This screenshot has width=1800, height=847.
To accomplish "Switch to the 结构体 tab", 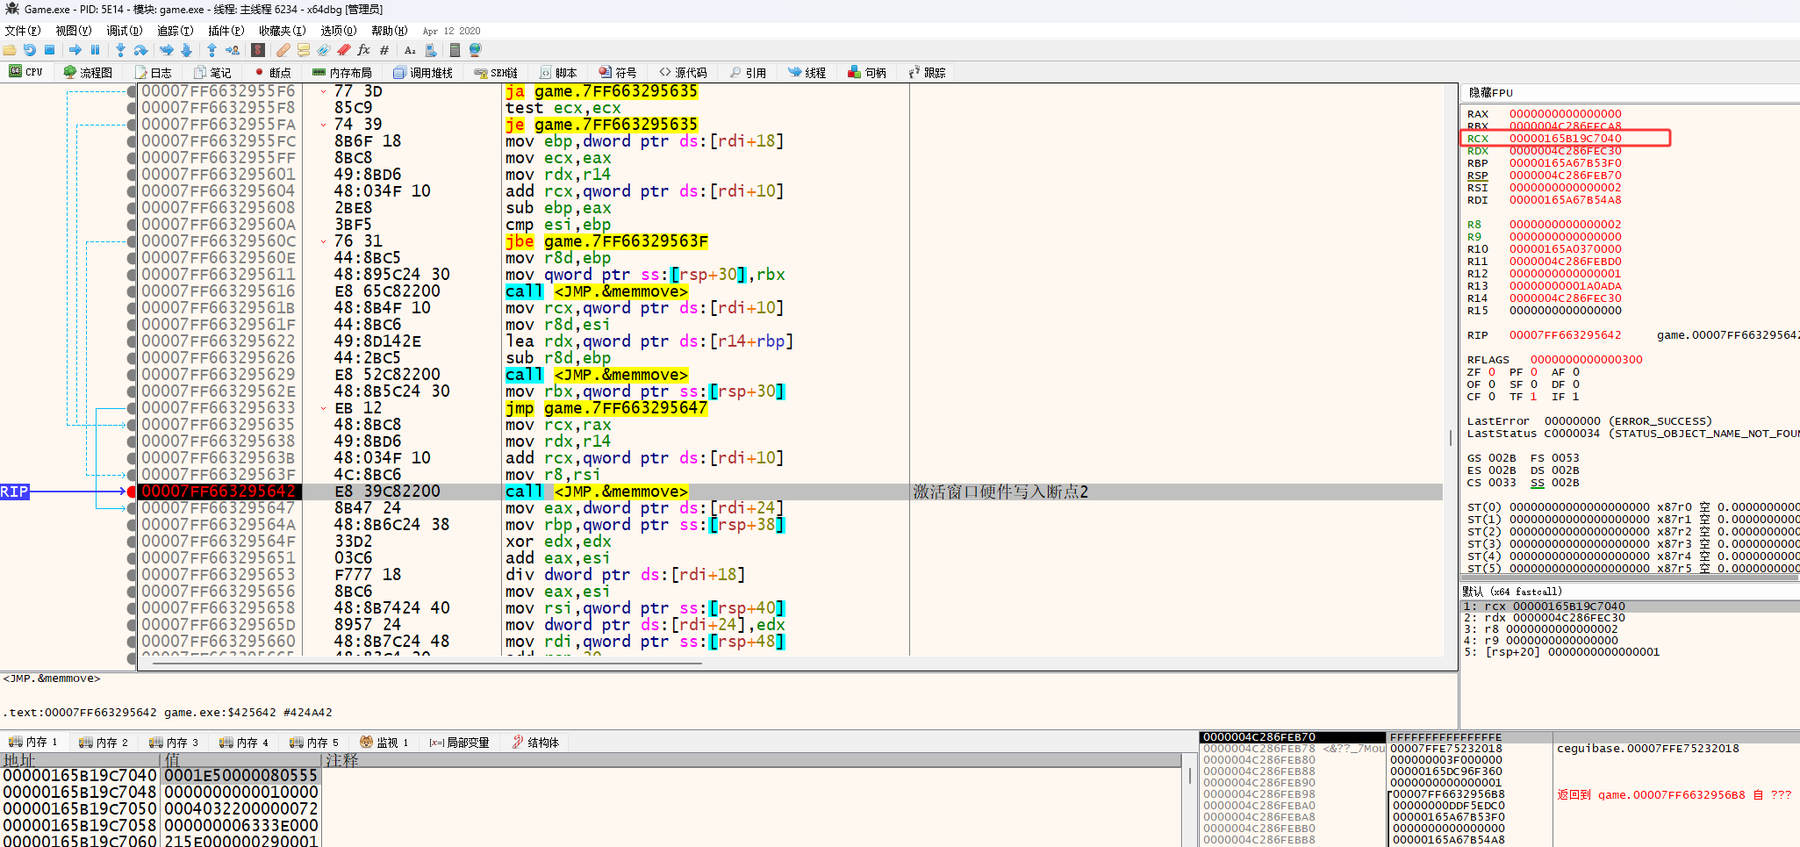I will click(535, 743).
